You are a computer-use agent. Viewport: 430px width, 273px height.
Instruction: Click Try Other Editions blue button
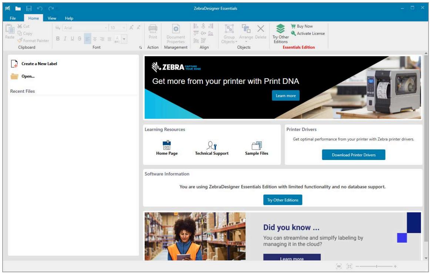(283, 200)
